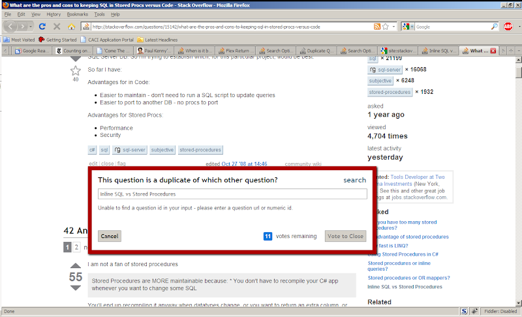Switch to Google Rea... tab

[32, 51]
